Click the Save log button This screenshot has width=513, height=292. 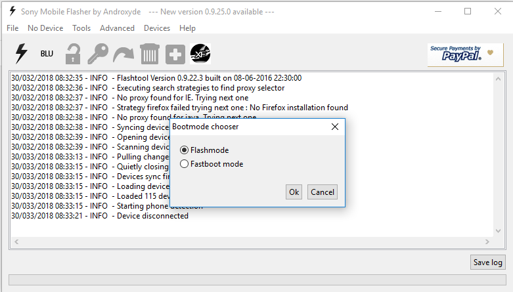(488, 262)
